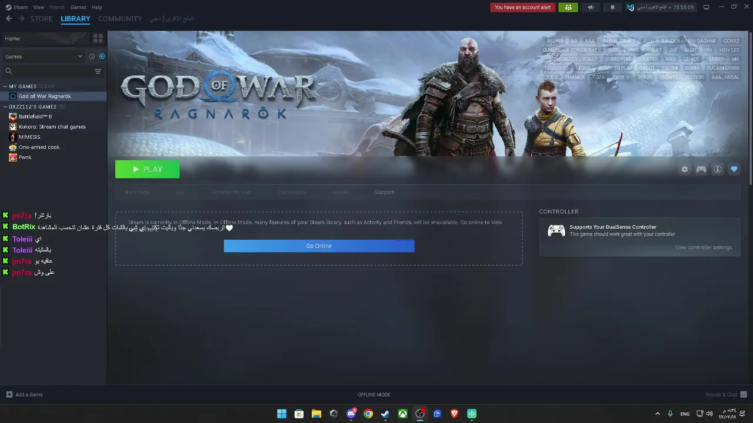Open File Explorer from the taskbar
The height and width of the screenshot is (423, 753).
[316, 414]
